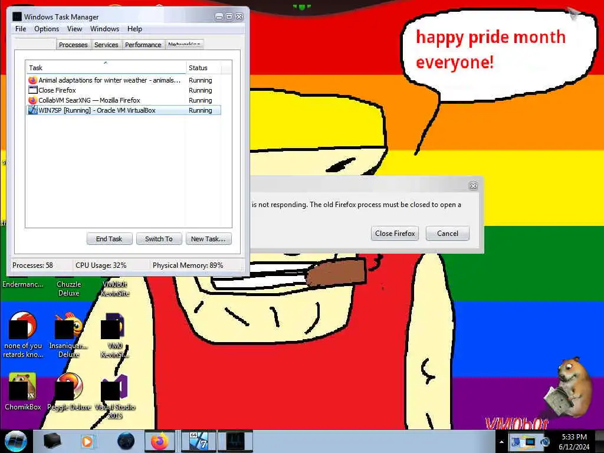Launch the media player icon on the taskbar
604x453 pixels.
click(87, 441)
